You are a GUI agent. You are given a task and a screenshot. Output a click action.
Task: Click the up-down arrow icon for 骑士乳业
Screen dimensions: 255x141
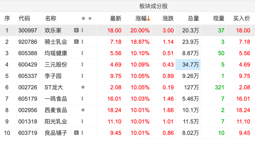(82, 42)
